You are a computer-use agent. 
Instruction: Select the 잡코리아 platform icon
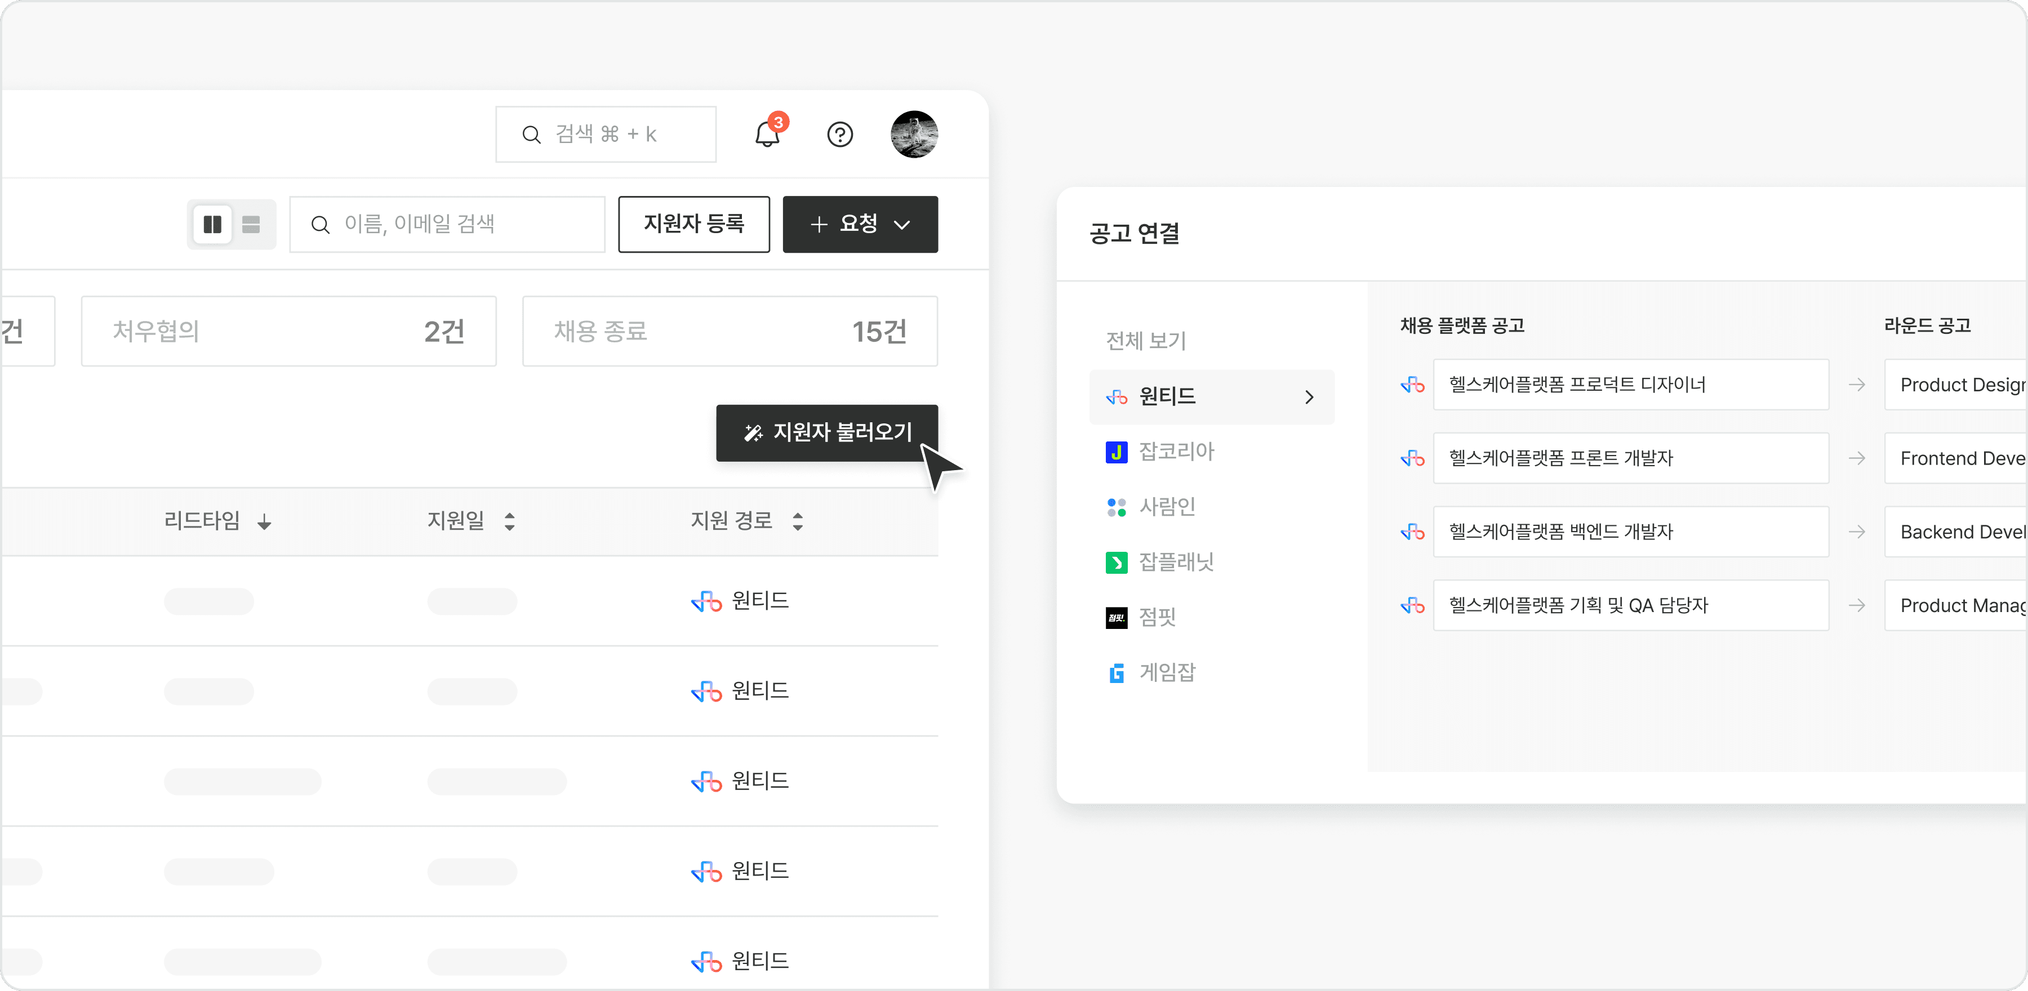pos(1117,452)
